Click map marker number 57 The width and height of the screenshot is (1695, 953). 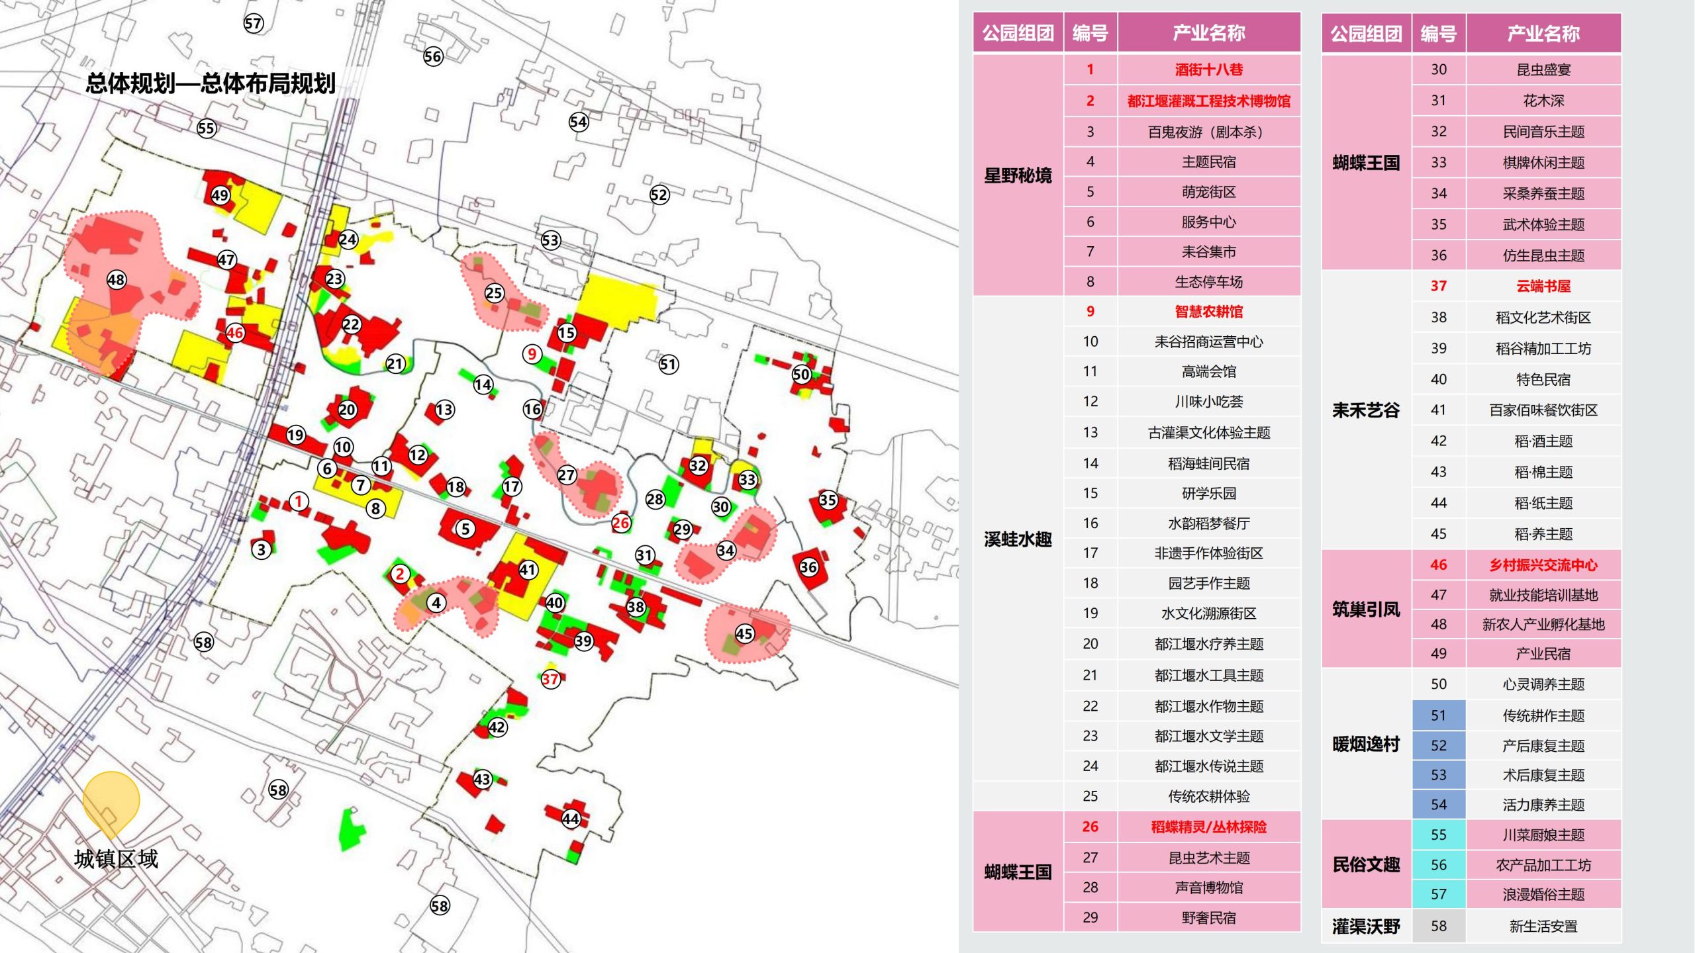click(254, 24)
